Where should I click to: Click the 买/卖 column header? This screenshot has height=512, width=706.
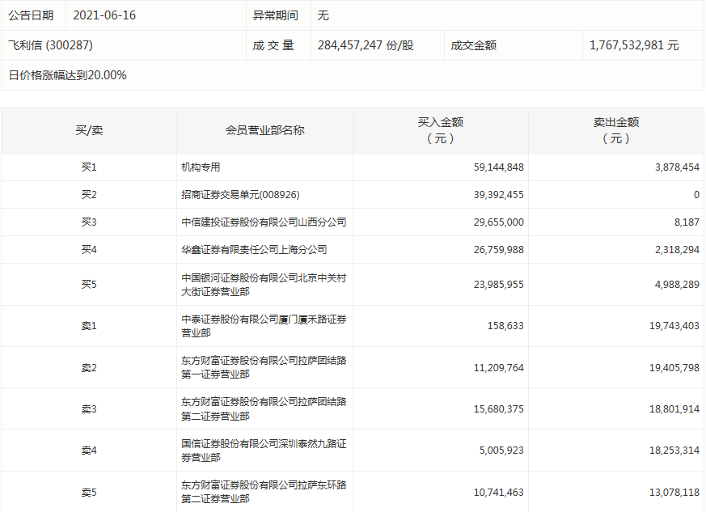click(x=89, y=130)
